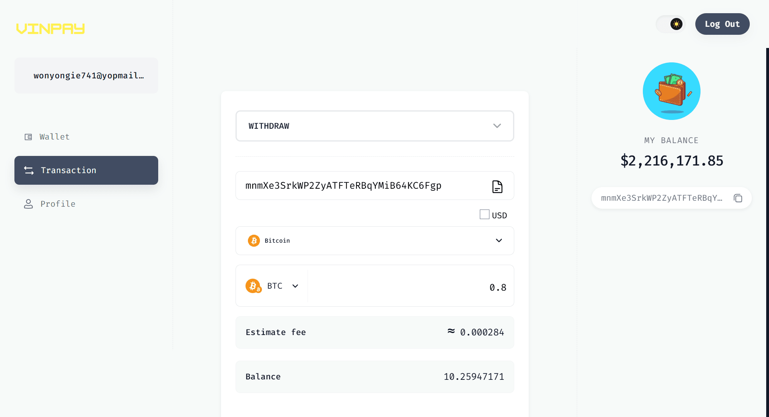Click the paste-address document icon
The height and width of the screenshot is (417, 769).
pyautogui.click(x=497, y=186)
